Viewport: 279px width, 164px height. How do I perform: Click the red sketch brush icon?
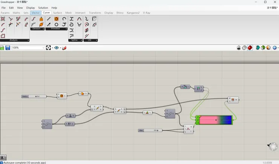(64, 48)
